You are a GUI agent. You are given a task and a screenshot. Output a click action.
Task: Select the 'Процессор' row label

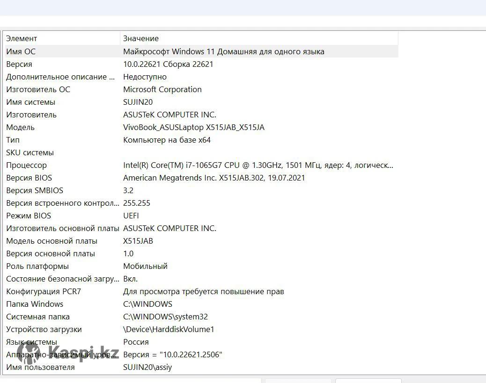pyautogui.click(x=26, y=166)
